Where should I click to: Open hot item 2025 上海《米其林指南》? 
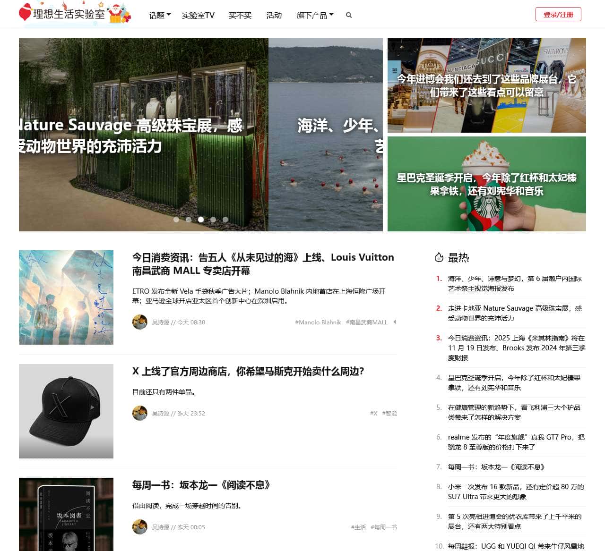coord(517,348)
